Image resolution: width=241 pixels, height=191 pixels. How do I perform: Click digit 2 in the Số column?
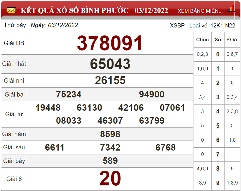[218, 83]
